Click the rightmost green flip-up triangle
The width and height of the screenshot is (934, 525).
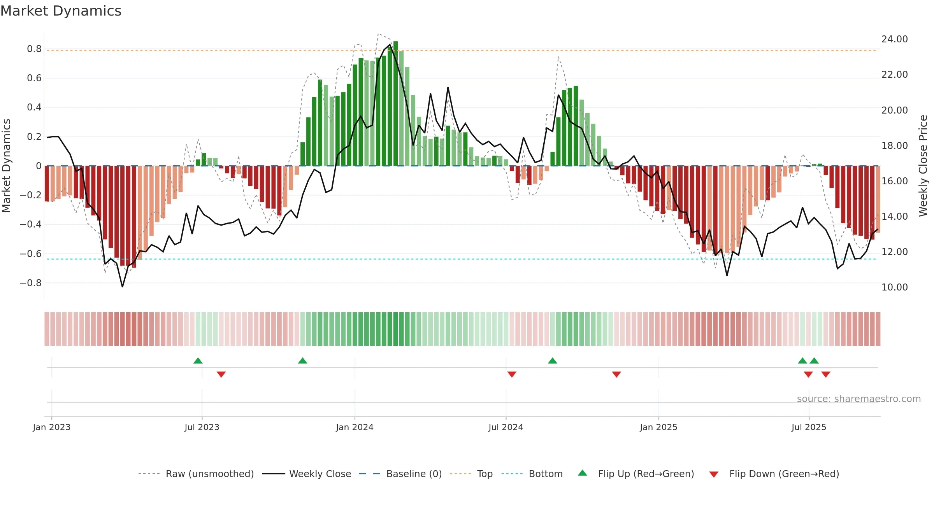click(814, 360)
